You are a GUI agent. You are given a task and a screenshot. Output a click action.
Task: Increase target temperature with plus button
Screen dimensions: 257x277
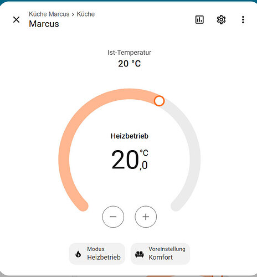[x=146, y=217]
